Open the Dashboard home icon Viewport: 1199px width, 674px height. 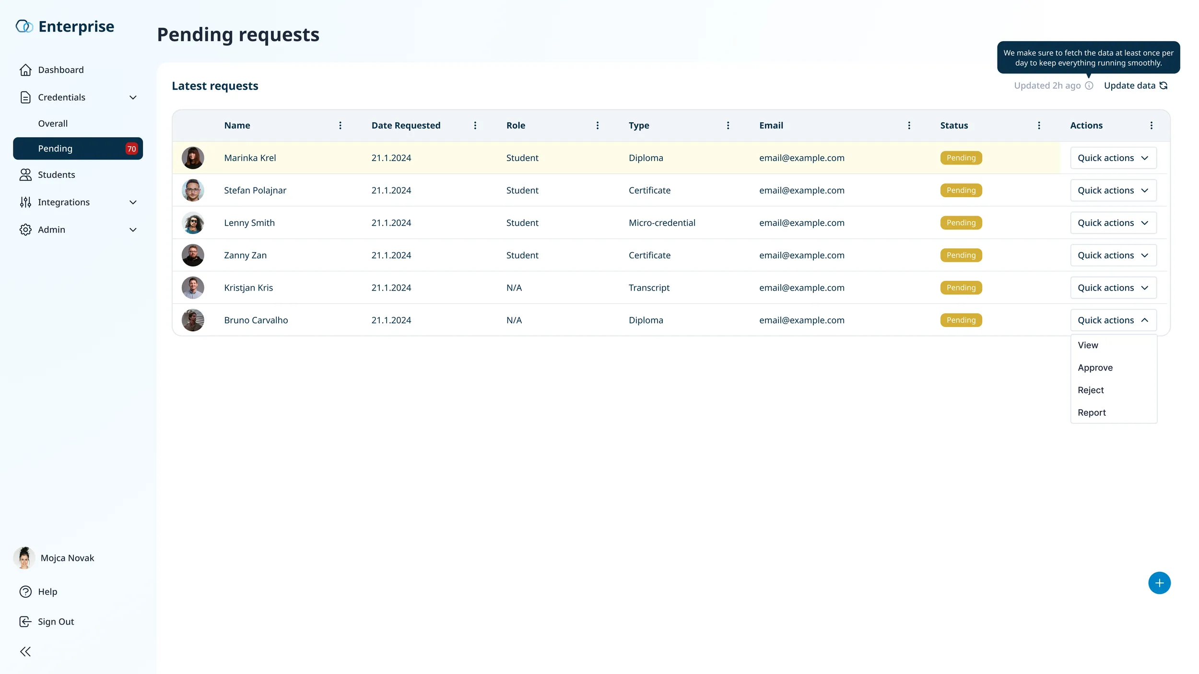[25, 70]
